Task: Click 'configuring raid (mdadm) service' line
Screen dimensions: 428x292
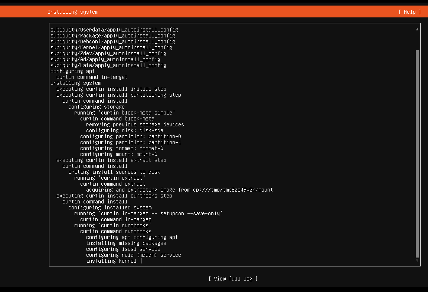Action: 134,255
